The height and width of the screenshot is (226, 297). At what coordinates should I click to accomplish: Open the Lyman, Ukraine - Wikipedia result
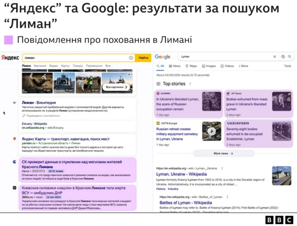(x=181, y=174)
